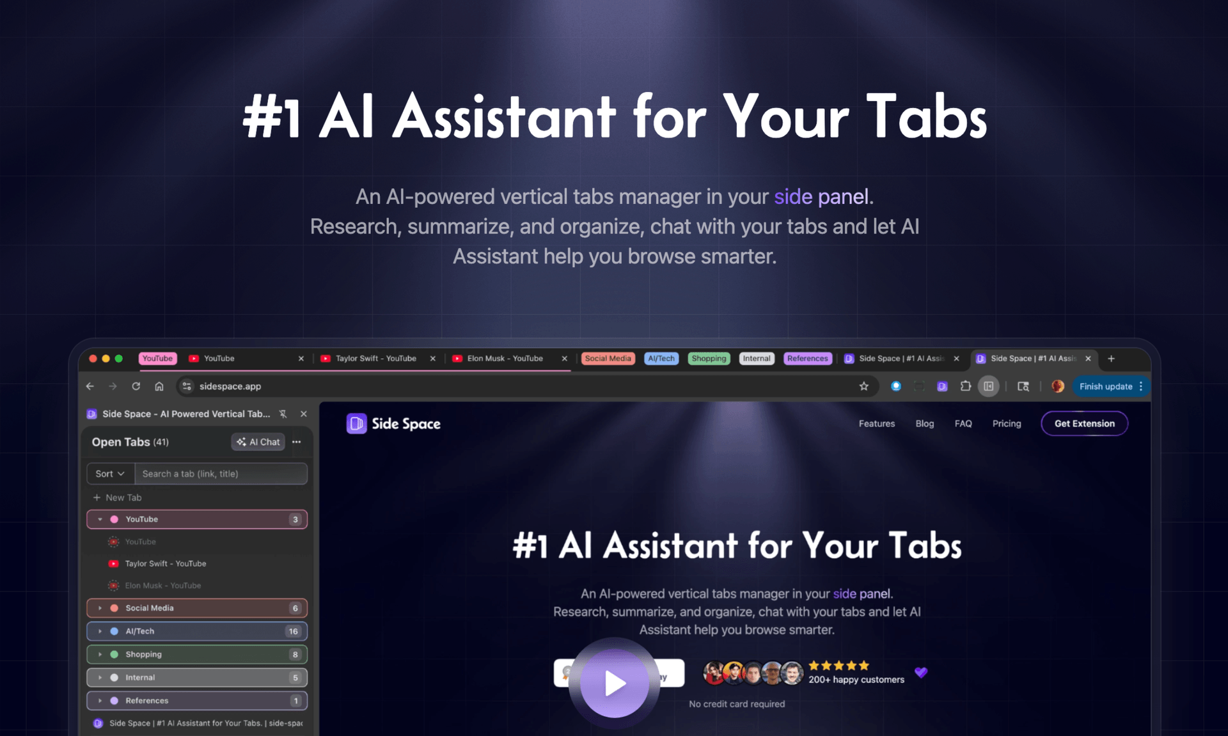The width and height of the screenshot is (1228, 736).
Task: Click the browser reload icon
Action: (x=136, y=386)
